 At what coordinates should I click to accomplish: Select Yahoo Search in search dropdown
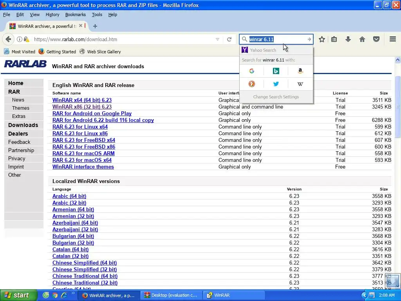pyautogui.click(x=276, y=50)
